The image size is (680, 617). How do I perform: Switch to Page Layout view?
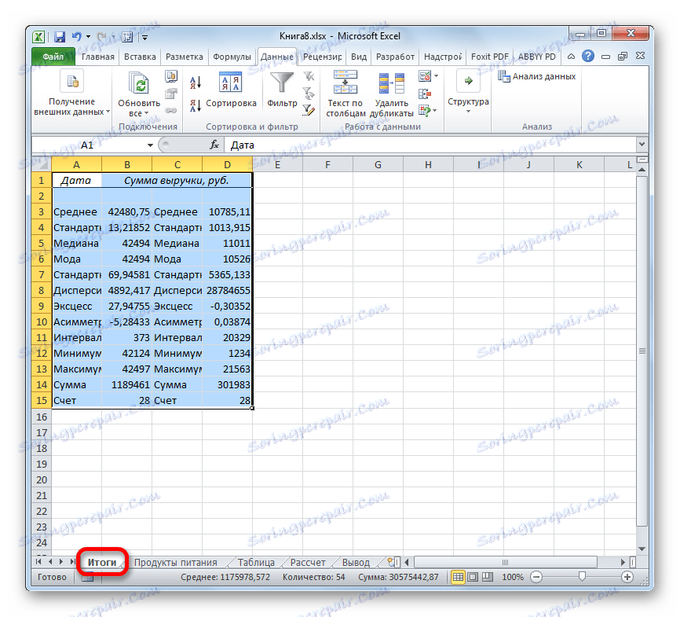click(473, 577)
